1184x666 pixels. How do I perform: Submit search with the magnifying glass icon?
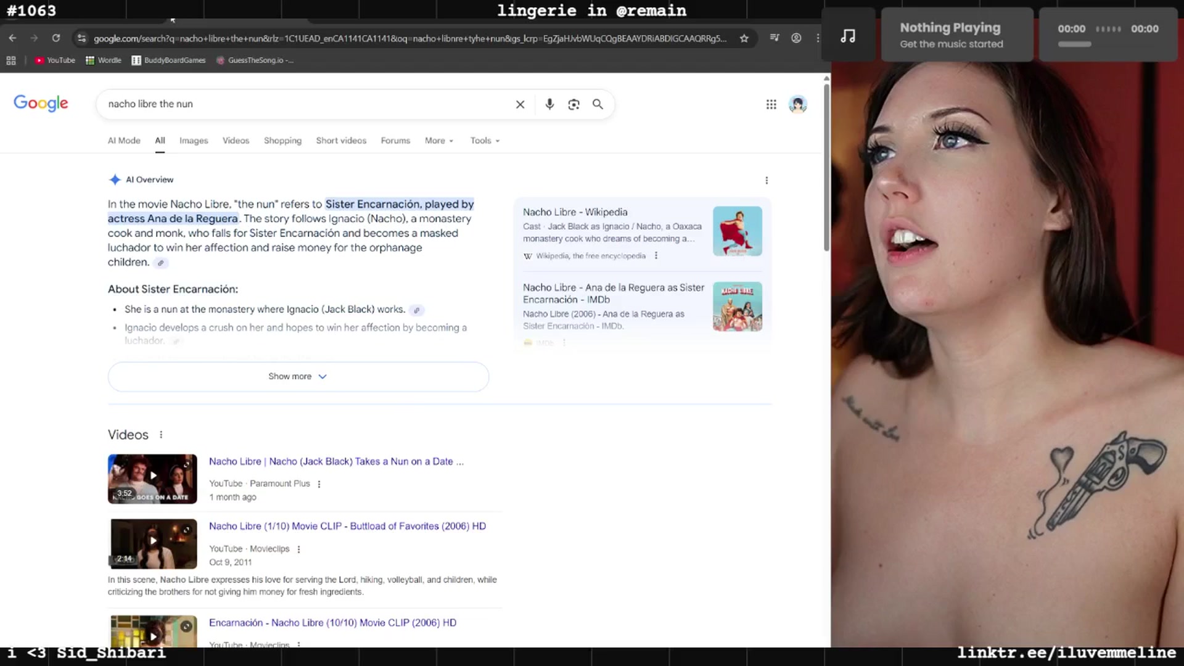click(598, 104)
